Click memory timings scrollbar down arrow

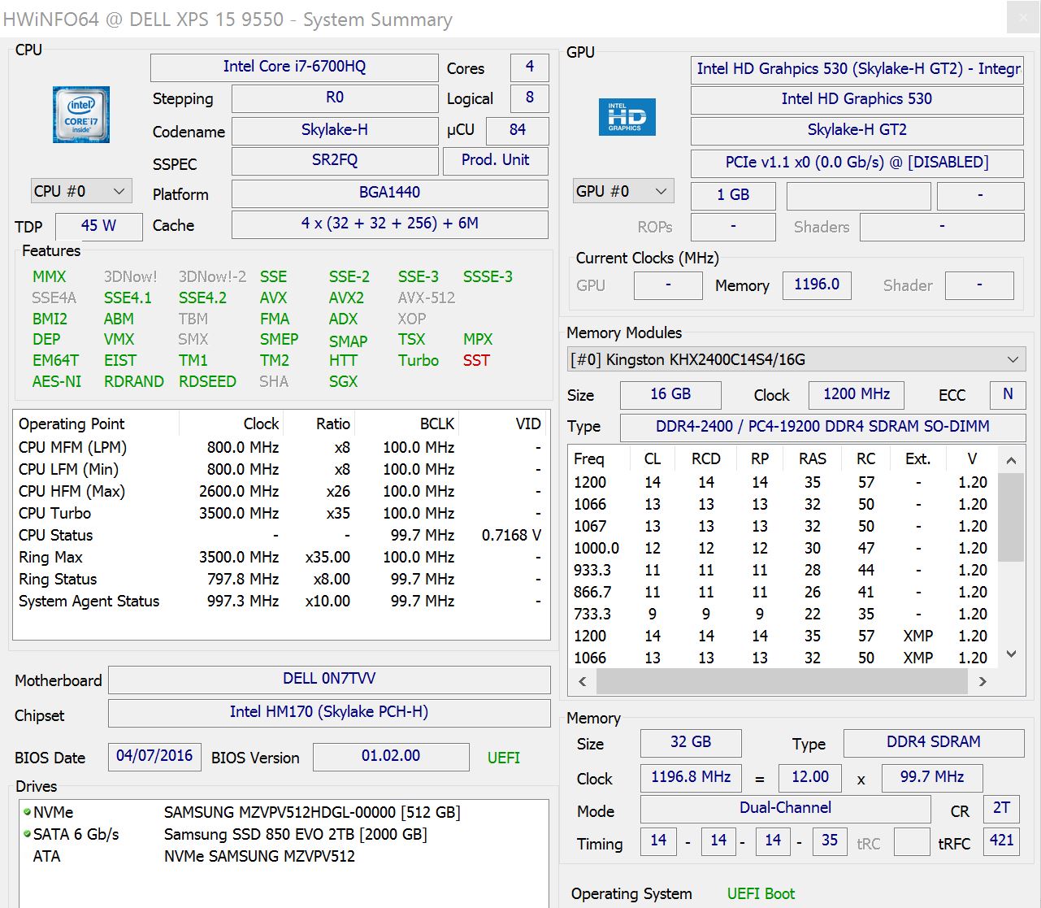[1011, 654]
